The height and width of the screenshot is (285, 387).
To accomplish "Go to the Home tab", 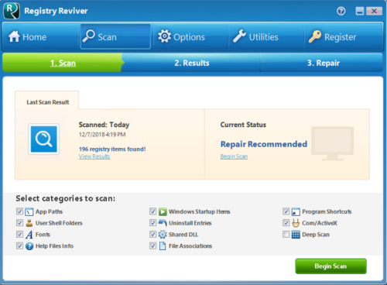I will (40, 36).
